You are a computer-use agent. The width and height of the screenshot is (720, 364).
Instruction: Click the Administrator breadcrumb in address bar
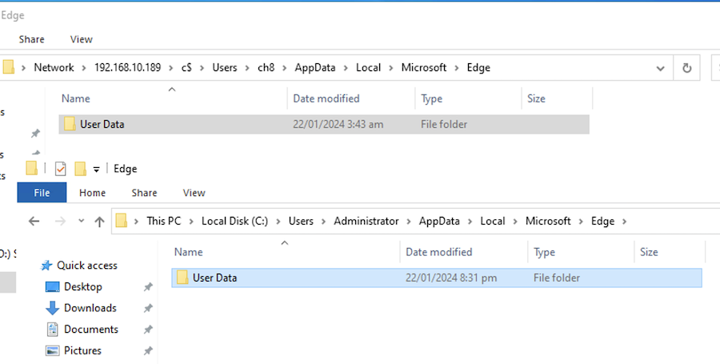click(x=367, y=222)
